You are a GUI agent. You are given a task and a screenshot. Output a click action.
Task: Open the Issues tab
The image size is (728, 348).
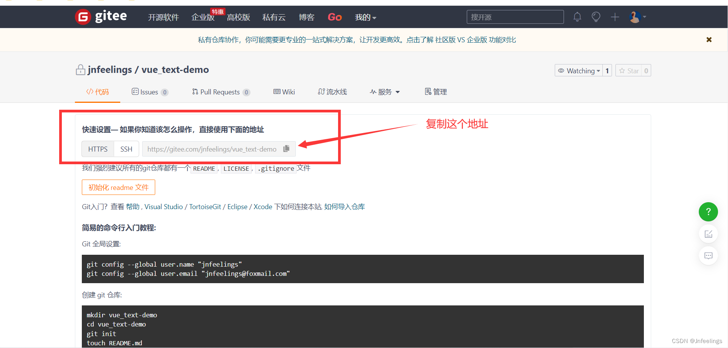[150, 92]
